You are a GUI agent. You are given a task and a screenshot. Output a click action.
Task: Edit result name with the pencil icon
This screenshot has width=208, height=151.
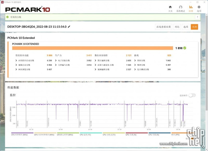(69, 27)
